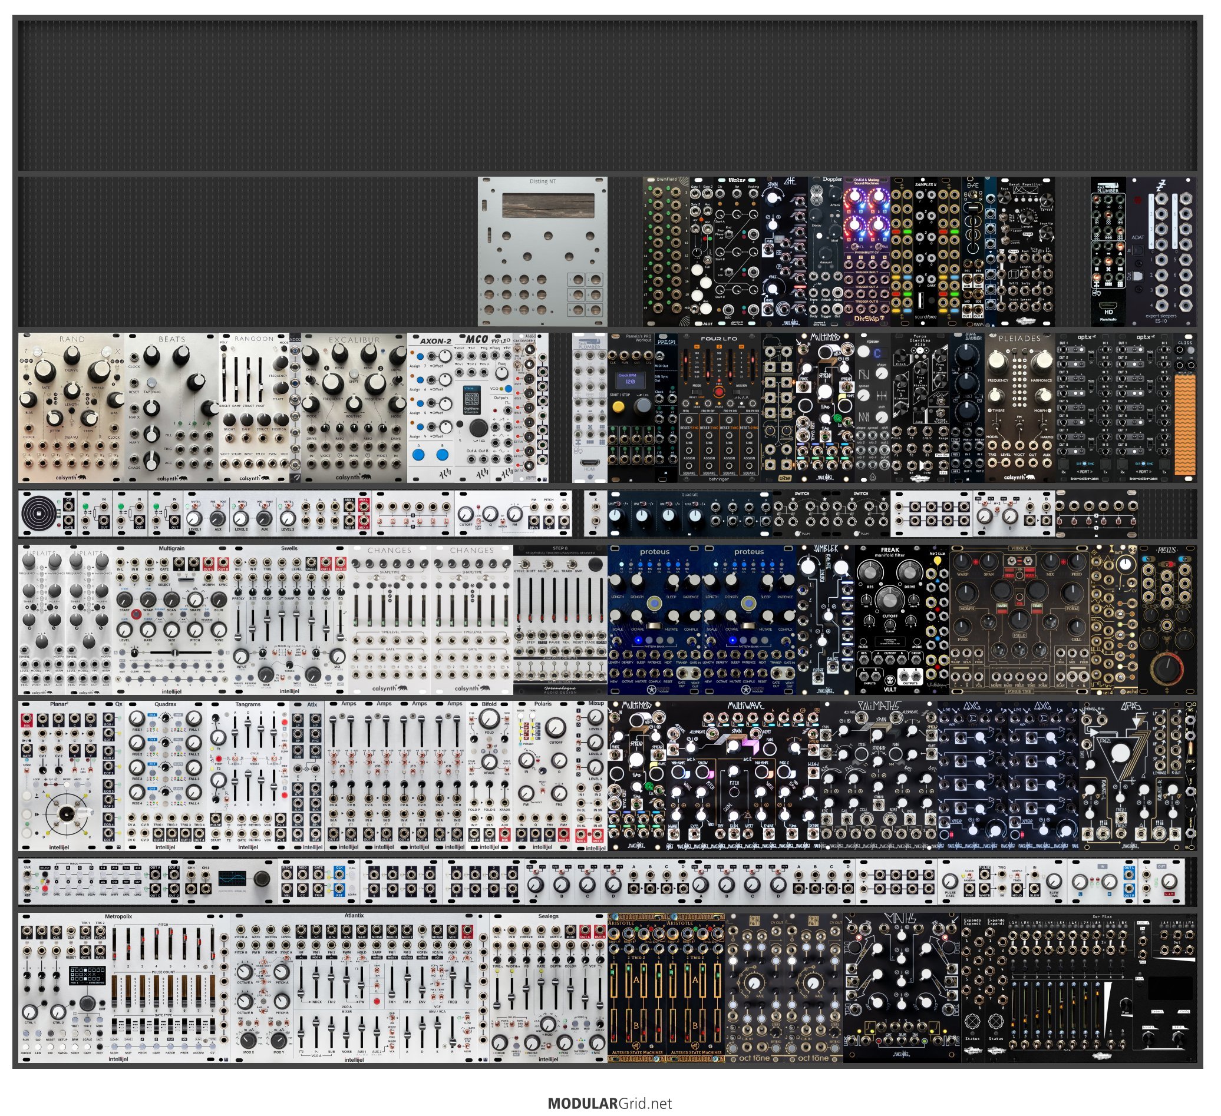Select the Sealegs module
The width and height of the screenshot is (1221, 1116).
pyautogui.click(x=548, y=988)
